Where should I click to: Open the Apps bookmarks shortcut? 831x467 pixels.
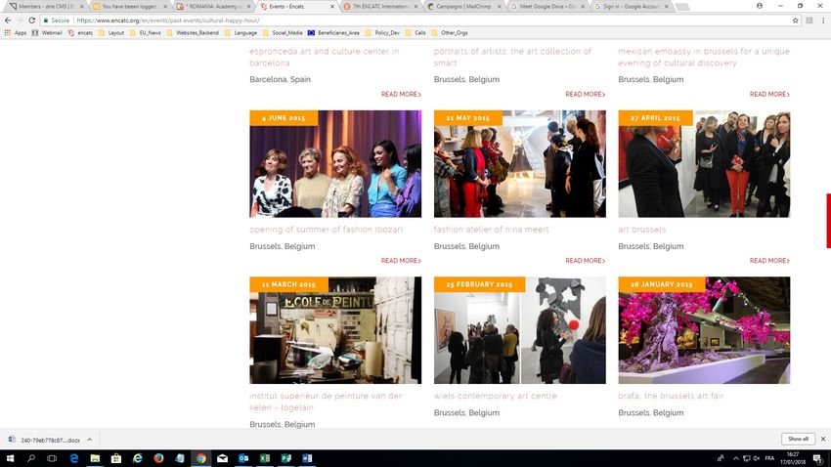[x=16, y=33]
